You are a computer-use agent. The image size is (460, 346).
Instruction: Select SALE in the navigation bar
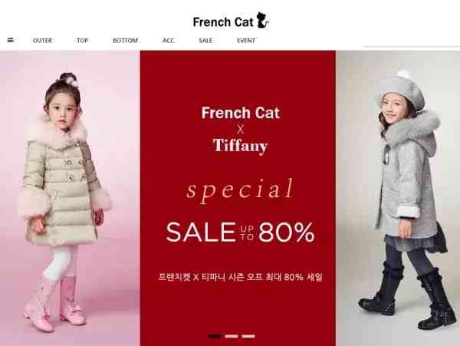pos(205,40)
